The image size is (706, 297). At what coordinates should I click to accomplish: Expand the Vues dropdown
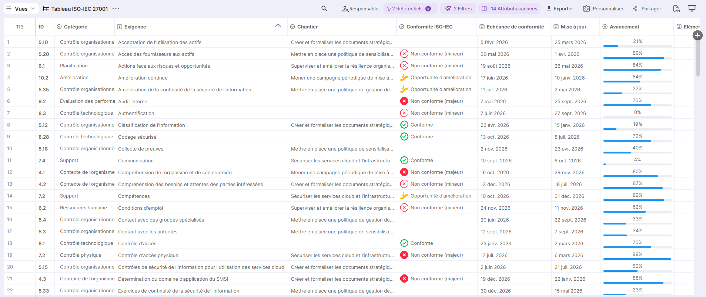click(21, 9)
